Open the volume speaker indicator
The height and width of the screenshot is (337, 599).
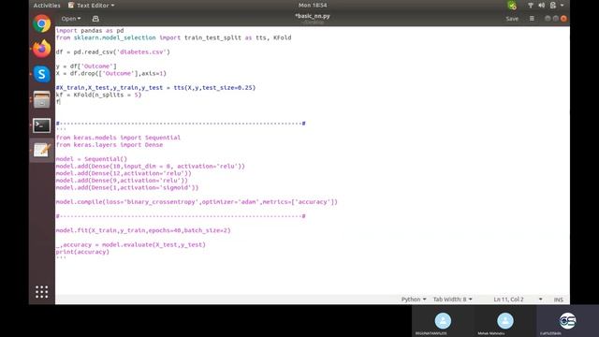pos(541,6)
